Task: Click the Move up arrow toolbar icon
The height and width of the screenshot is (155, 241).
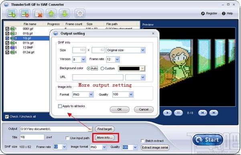Action: click(51, 13)
